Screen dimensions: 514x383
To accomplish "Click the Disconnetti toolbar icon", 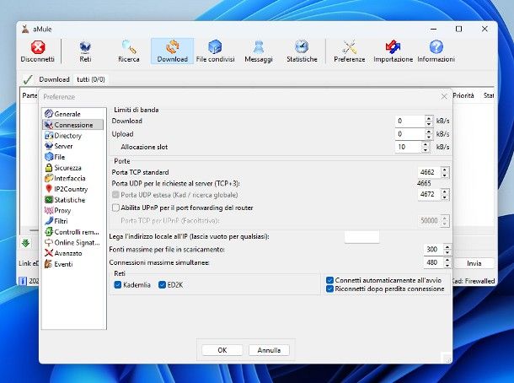I will coord(38,51).
